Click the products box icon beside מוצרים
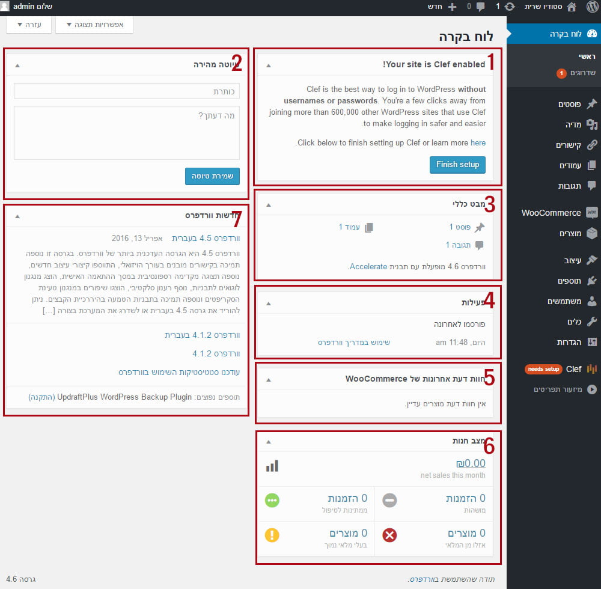 point(592,233)
